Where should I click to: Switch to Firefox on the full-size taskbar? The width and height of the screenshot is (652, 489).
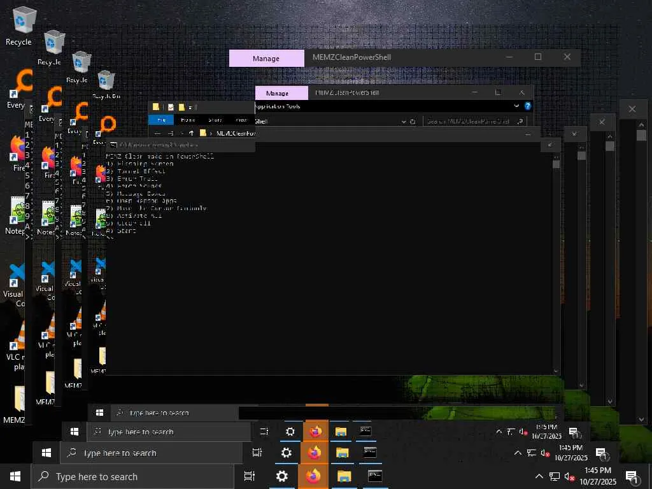point(313,476)
